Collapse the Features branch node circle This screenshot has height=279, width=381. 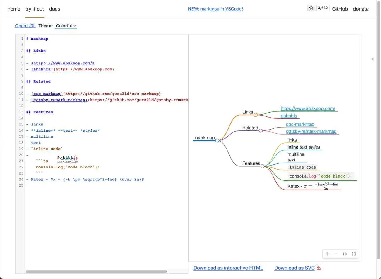[x=263, y=166]
